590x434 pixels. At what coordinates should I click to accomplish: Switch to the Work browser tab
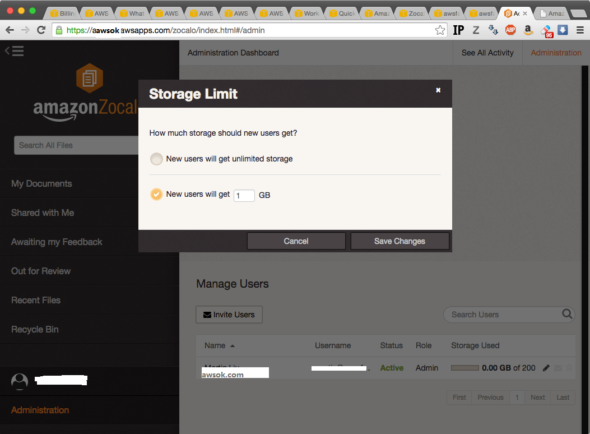pos(306,13)
